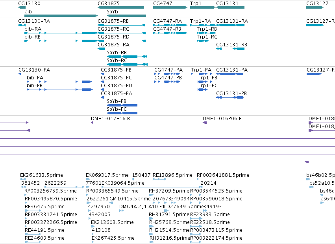Image resolution: width=335 pixels, height=244 pixels.
Task: Open the CG13131-RB transcript label
Action: tap(232, 44)
